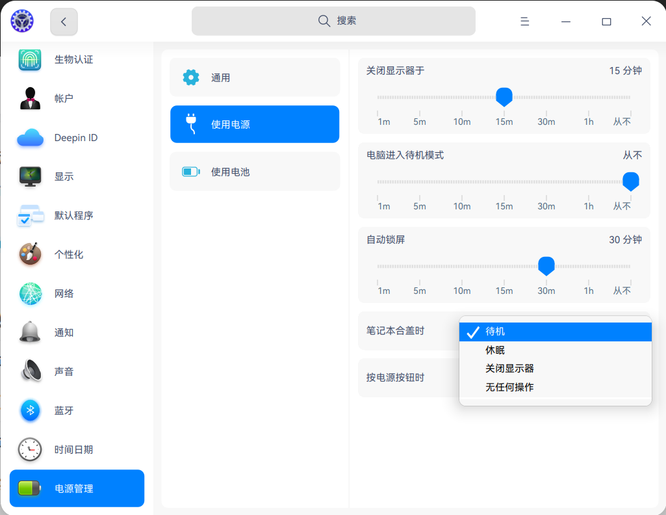666x515 pixels.
Task: Click 5m mark on 电脑进入待机模式 slider
Action: coord(420,206)
